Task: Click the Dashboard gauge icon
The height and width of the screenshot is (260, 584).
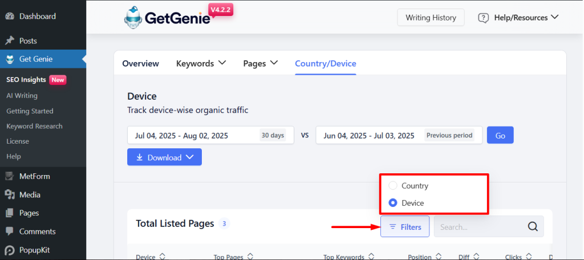Action: pos(10,17)
